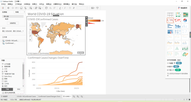
Task: Click objects list scroll up arrow
Action: tap(23, 63)
